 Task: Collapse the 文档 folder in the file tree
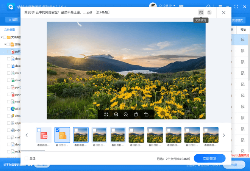[6, 44]
